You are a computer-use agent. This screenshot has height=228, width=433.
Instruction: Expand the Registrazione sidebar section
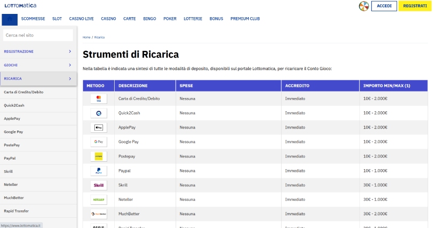(x=39, y=51)
